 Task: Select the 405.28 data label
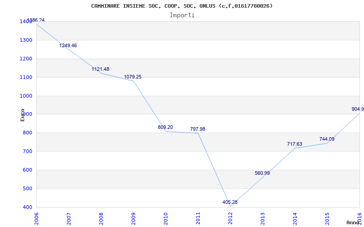pos(230,202)
